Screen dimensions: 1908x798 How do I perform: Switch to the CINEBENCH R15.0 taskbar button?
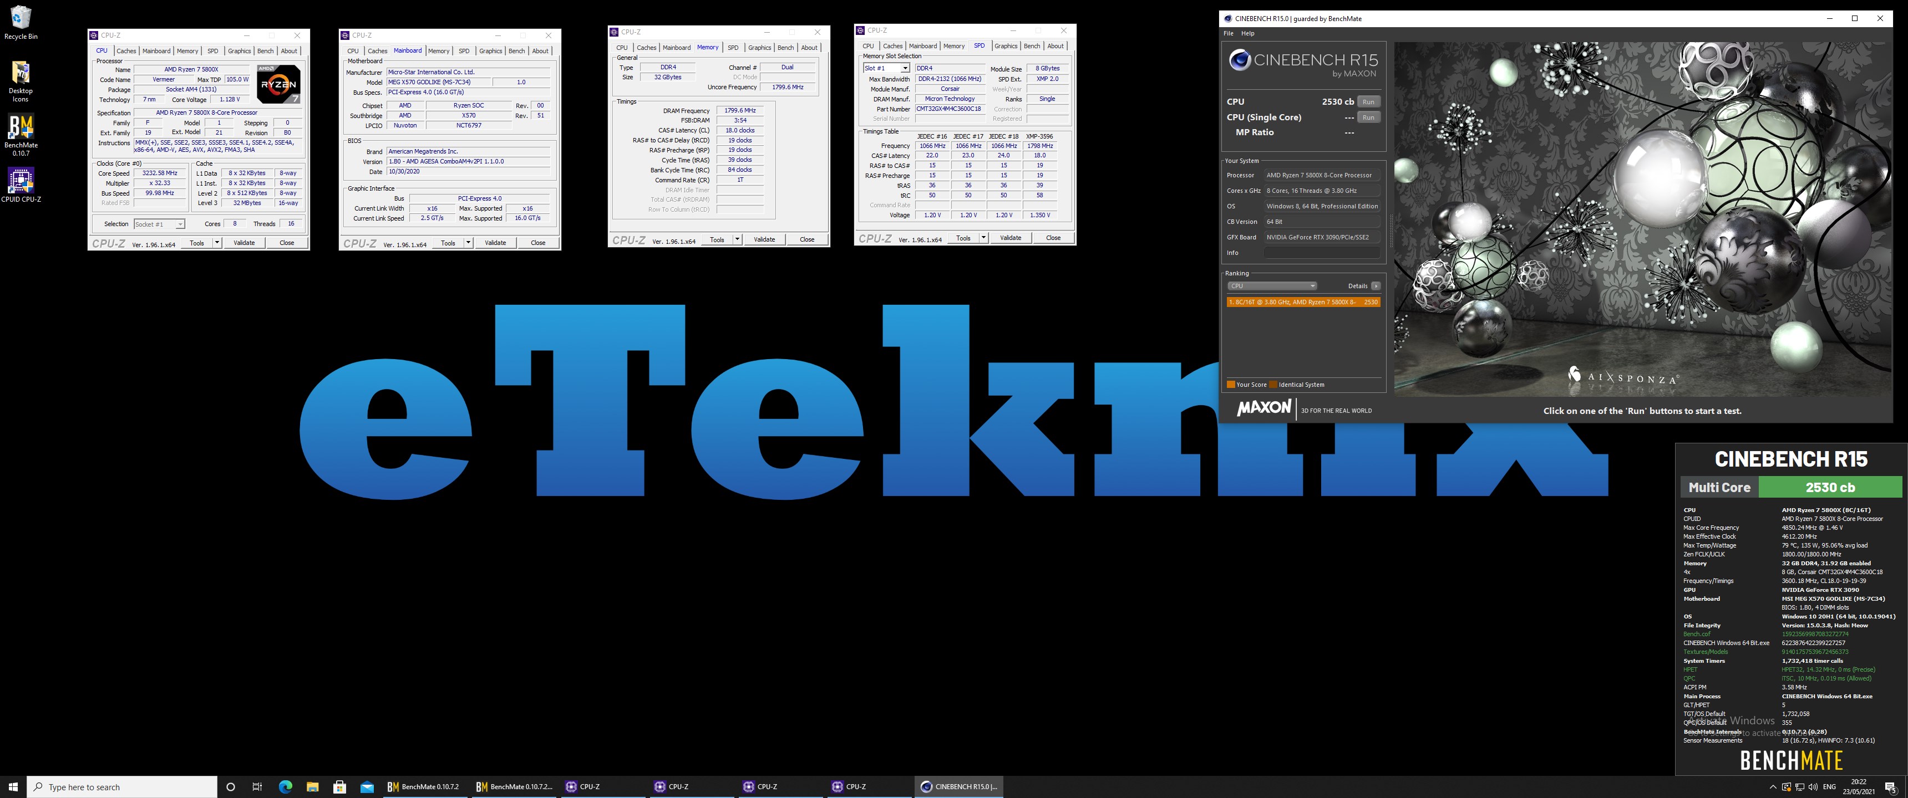point(959,786)
